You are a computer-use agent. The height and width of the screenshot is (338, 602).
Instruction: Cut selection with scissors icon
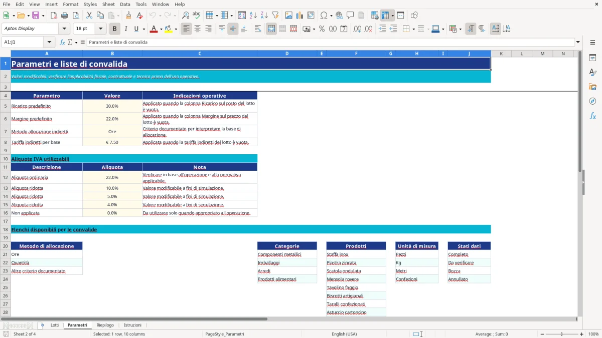[89, 16]
